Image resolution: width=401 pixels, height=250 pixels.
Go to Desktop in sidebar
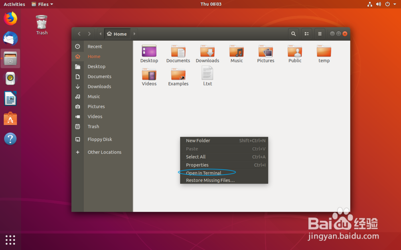click(x=102, y=66)
